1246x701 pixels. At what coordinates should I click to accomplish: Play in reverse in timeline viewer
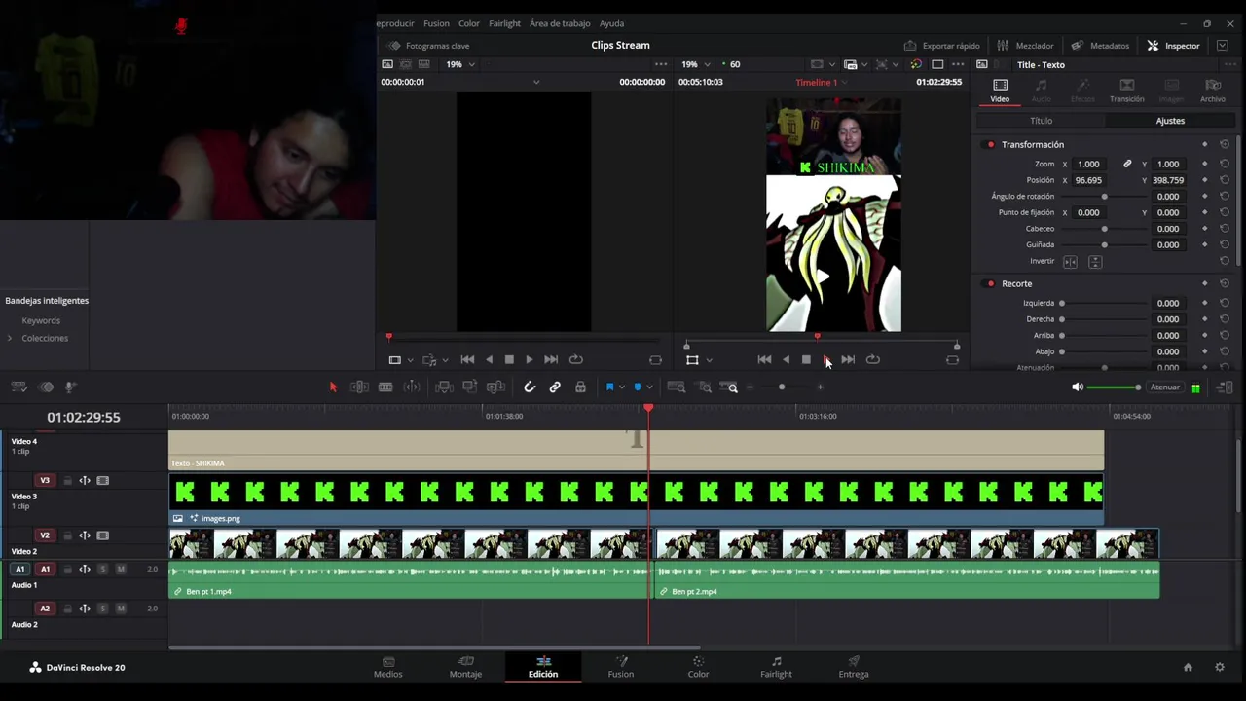click(x=786, y=360)
